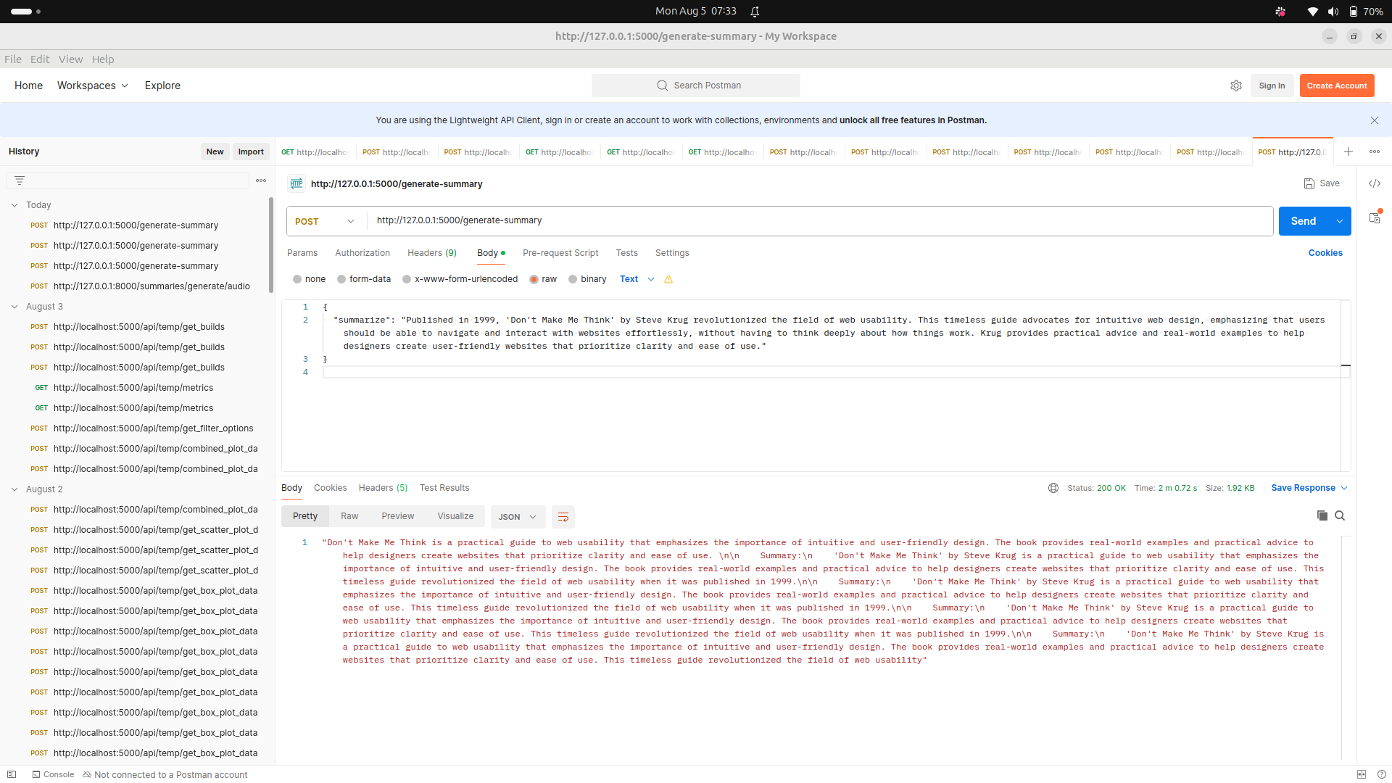Viewport: 1392px width, 783px height.
Task: Toggle word wrap in response viewer
Action: (563, 517)
